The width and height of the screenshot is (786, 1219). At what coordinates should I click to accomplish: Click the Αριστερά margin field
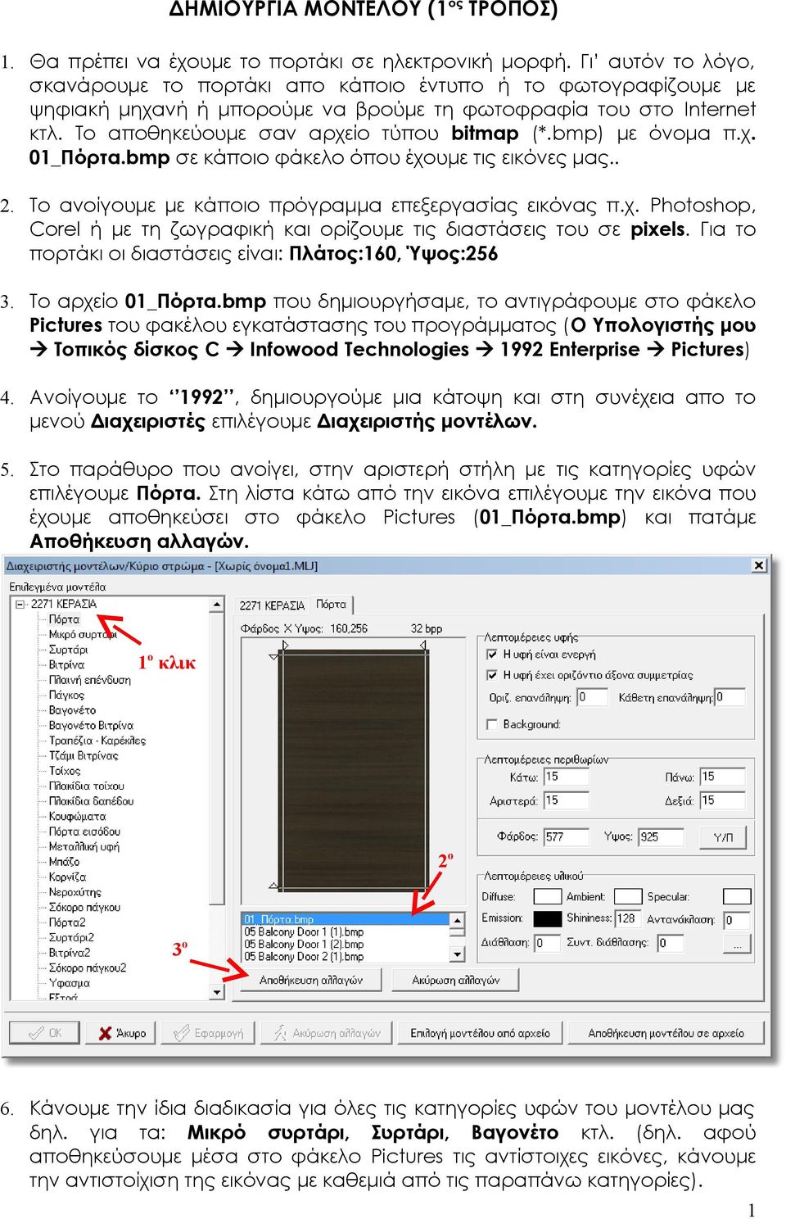(x=566, y=800)
